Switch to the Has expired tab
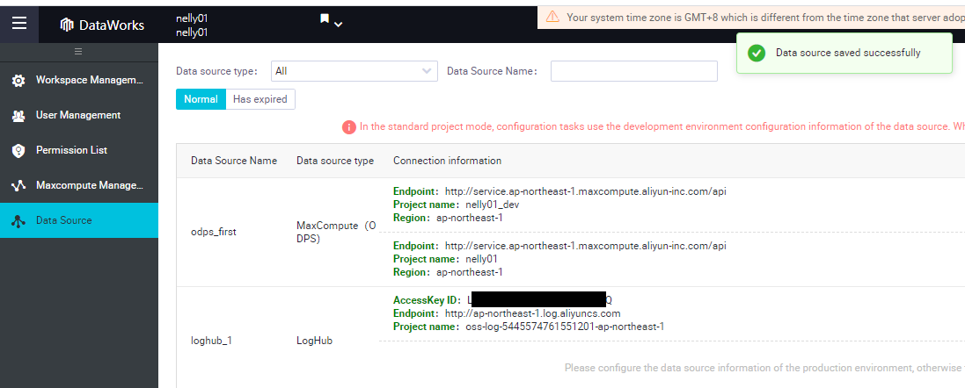 (x=260, y=99)
